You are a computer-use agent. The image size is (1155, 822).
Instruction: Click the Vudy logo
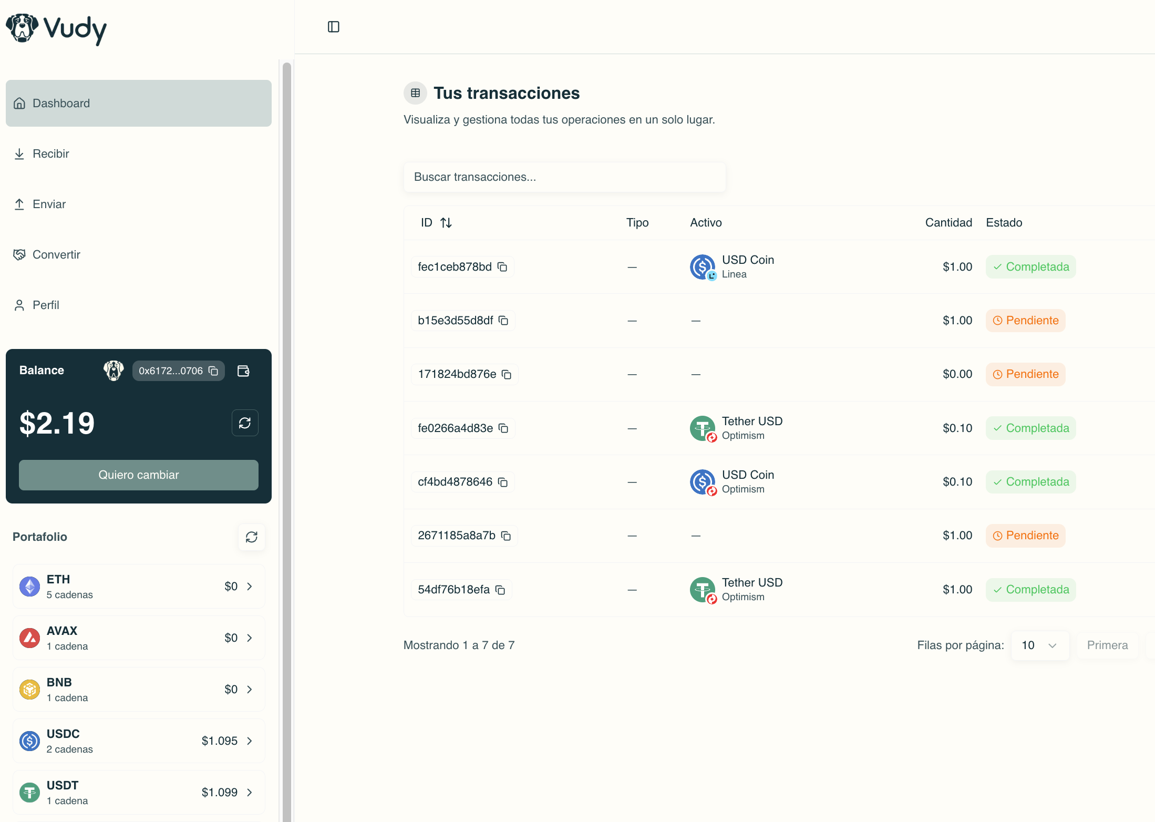tap(56, 29)
